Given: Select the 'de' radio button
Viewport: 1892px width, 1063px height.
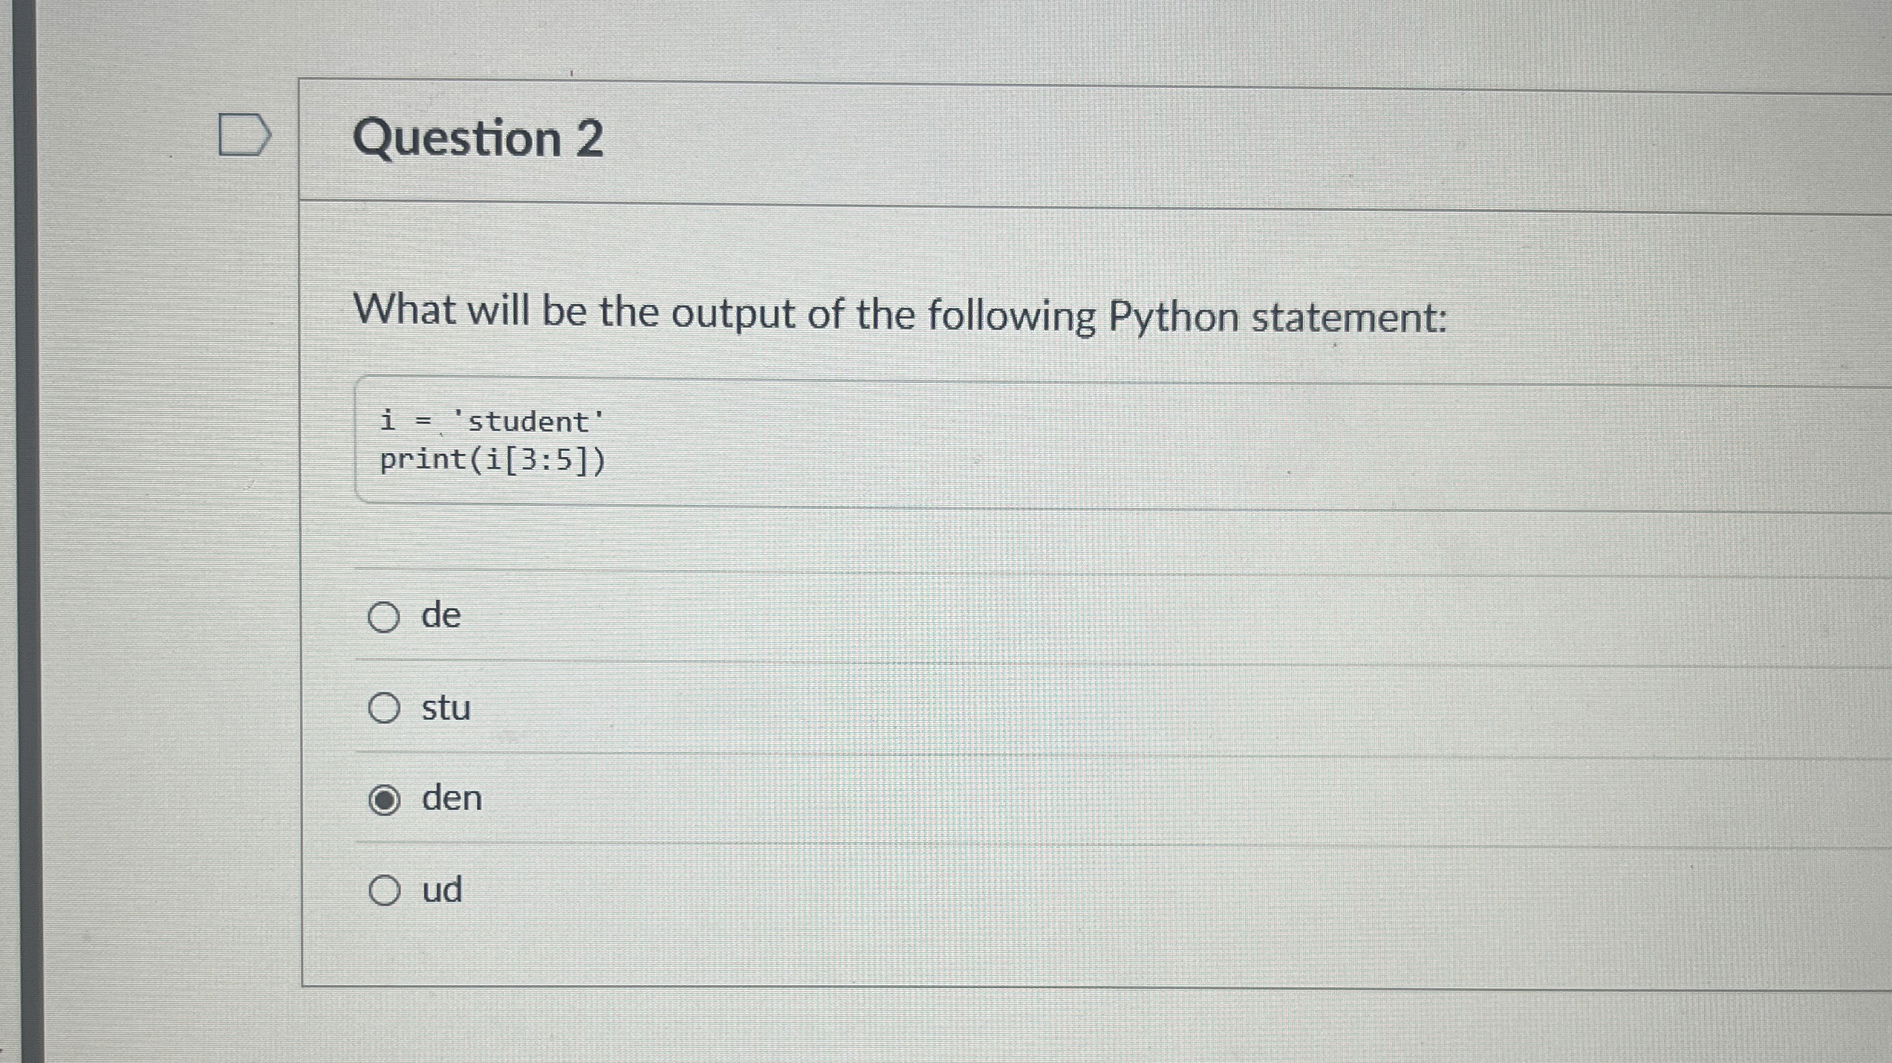Looking at the screenshot, I should tap(385, 616).
